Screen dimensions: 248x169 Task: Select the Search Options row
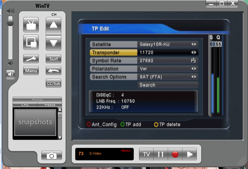(x=144, y=77)
